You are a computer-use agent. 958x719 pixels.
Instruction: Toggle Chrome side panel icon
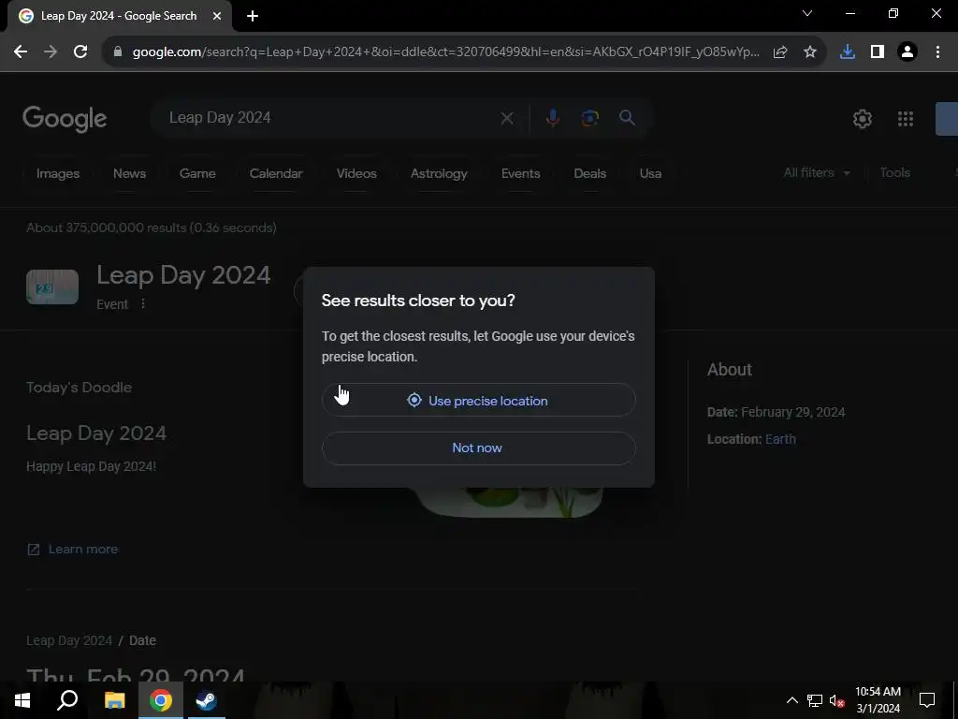878,52
